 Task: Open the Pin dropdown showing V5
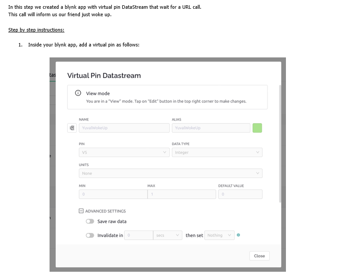coord(124,153)
